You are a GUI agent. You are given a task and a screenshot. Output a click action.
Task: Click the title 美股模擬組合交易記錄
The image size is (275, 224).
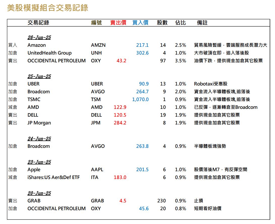[x=47, y=8]
